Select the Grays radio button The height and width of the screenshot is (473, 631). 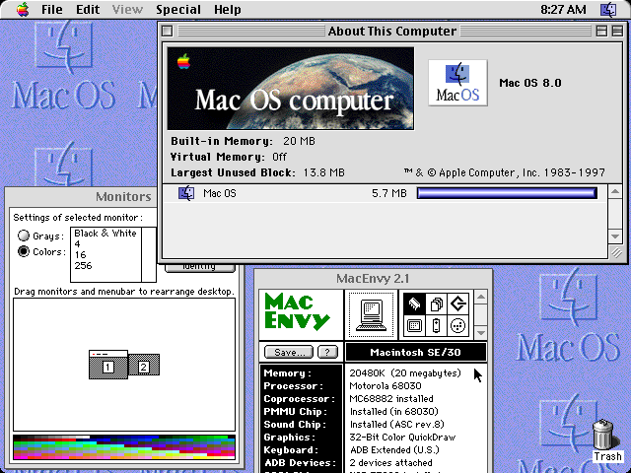(24, 236)
